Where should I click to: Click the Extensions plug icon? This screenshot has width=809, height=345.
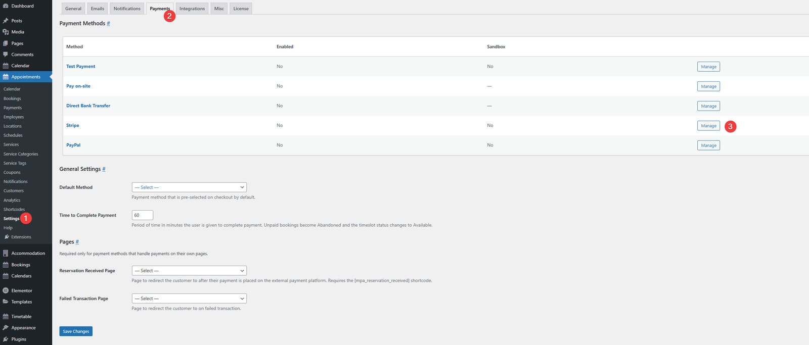[x=7, y=237]
